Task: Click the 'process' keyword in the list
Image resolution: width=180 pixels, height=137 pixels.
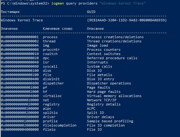Action: point(50,37)
